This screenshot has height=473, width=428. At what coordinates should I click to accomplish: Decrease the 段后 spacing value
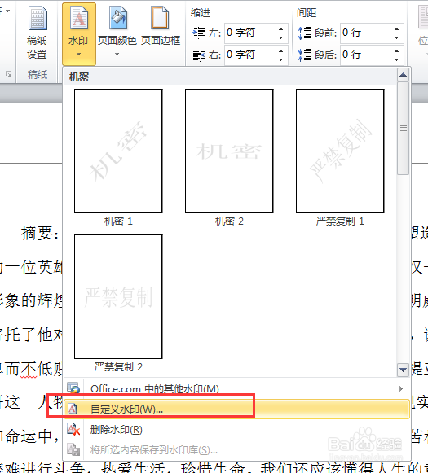pyautogui.click(x=396, y=59)
